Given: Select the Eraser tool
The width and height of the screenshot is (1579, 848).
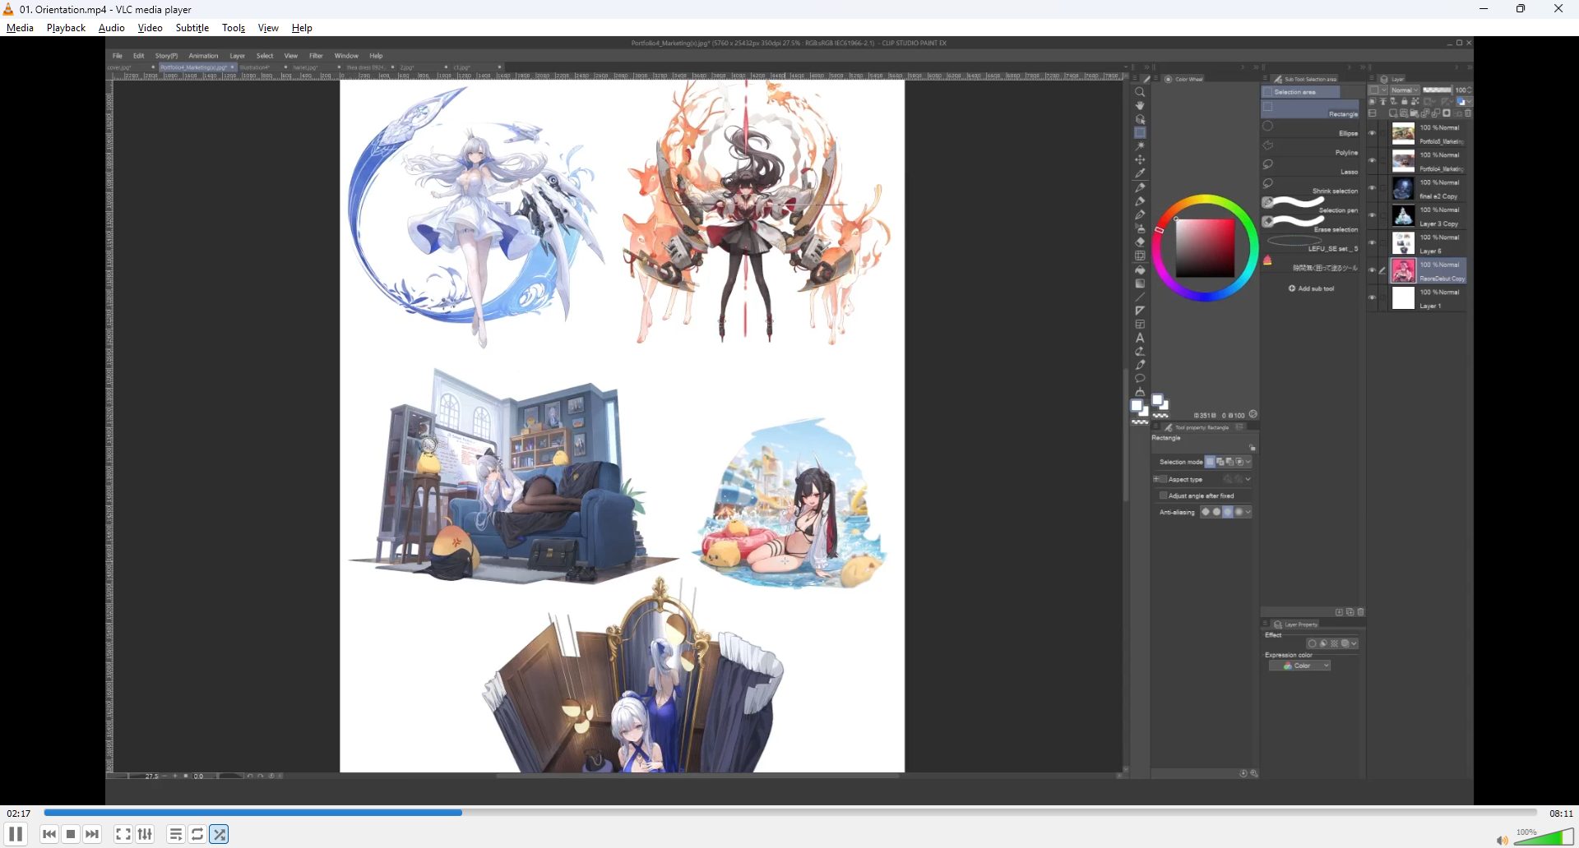Looking at the screenshot, I should click(1140, 242).
